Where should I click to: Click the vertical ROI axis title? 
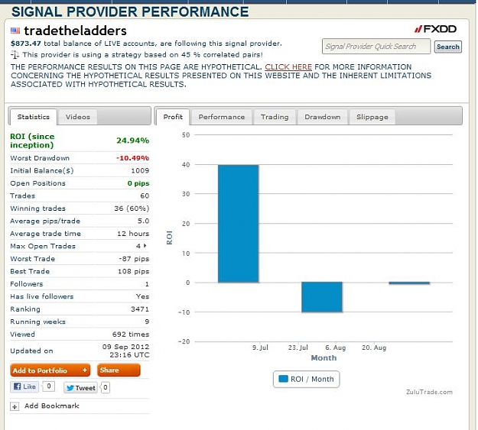tap(170, 238)
